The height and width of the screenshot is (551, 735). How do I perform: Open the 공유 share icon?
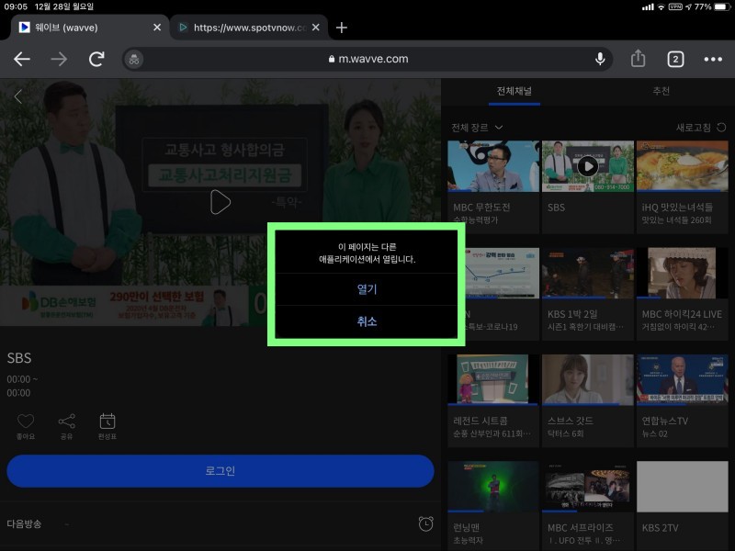[66, 422]
